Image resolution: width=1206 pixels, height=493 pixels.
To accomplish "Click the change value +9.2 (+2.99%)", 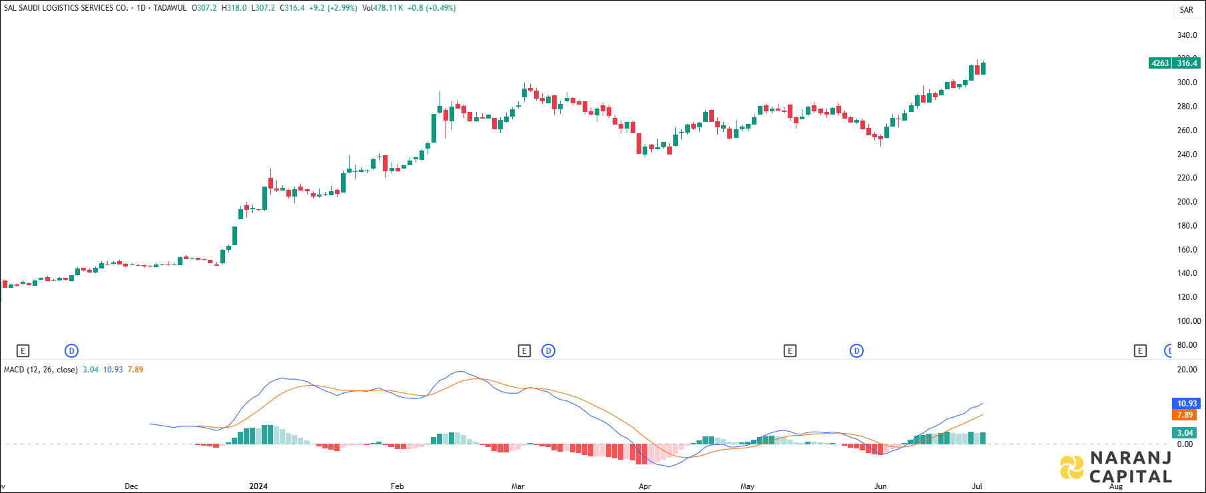I will (x=333, y=8).
